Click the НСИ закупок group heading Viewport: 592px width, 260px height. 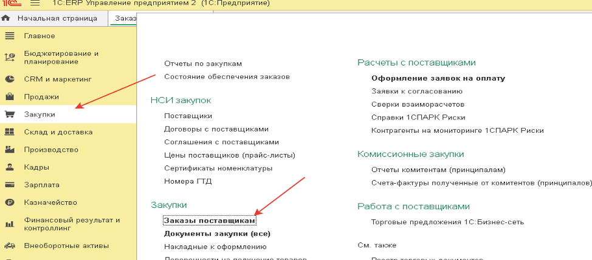coord(181,100)
